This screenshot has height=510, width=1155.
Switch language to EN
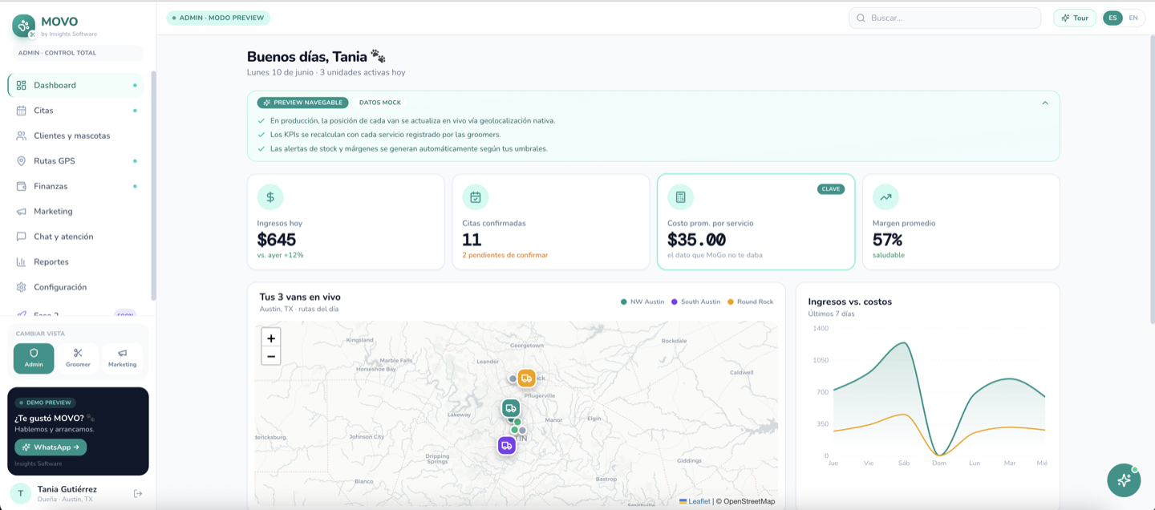[x=1133, y=18]
